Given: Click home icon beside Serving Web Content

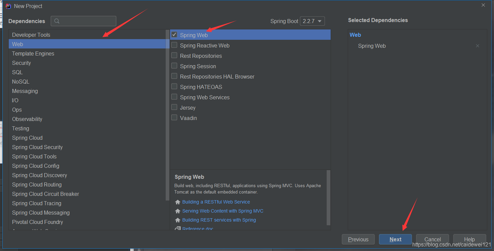Looking at the screenshot, I should click(178, 211).
